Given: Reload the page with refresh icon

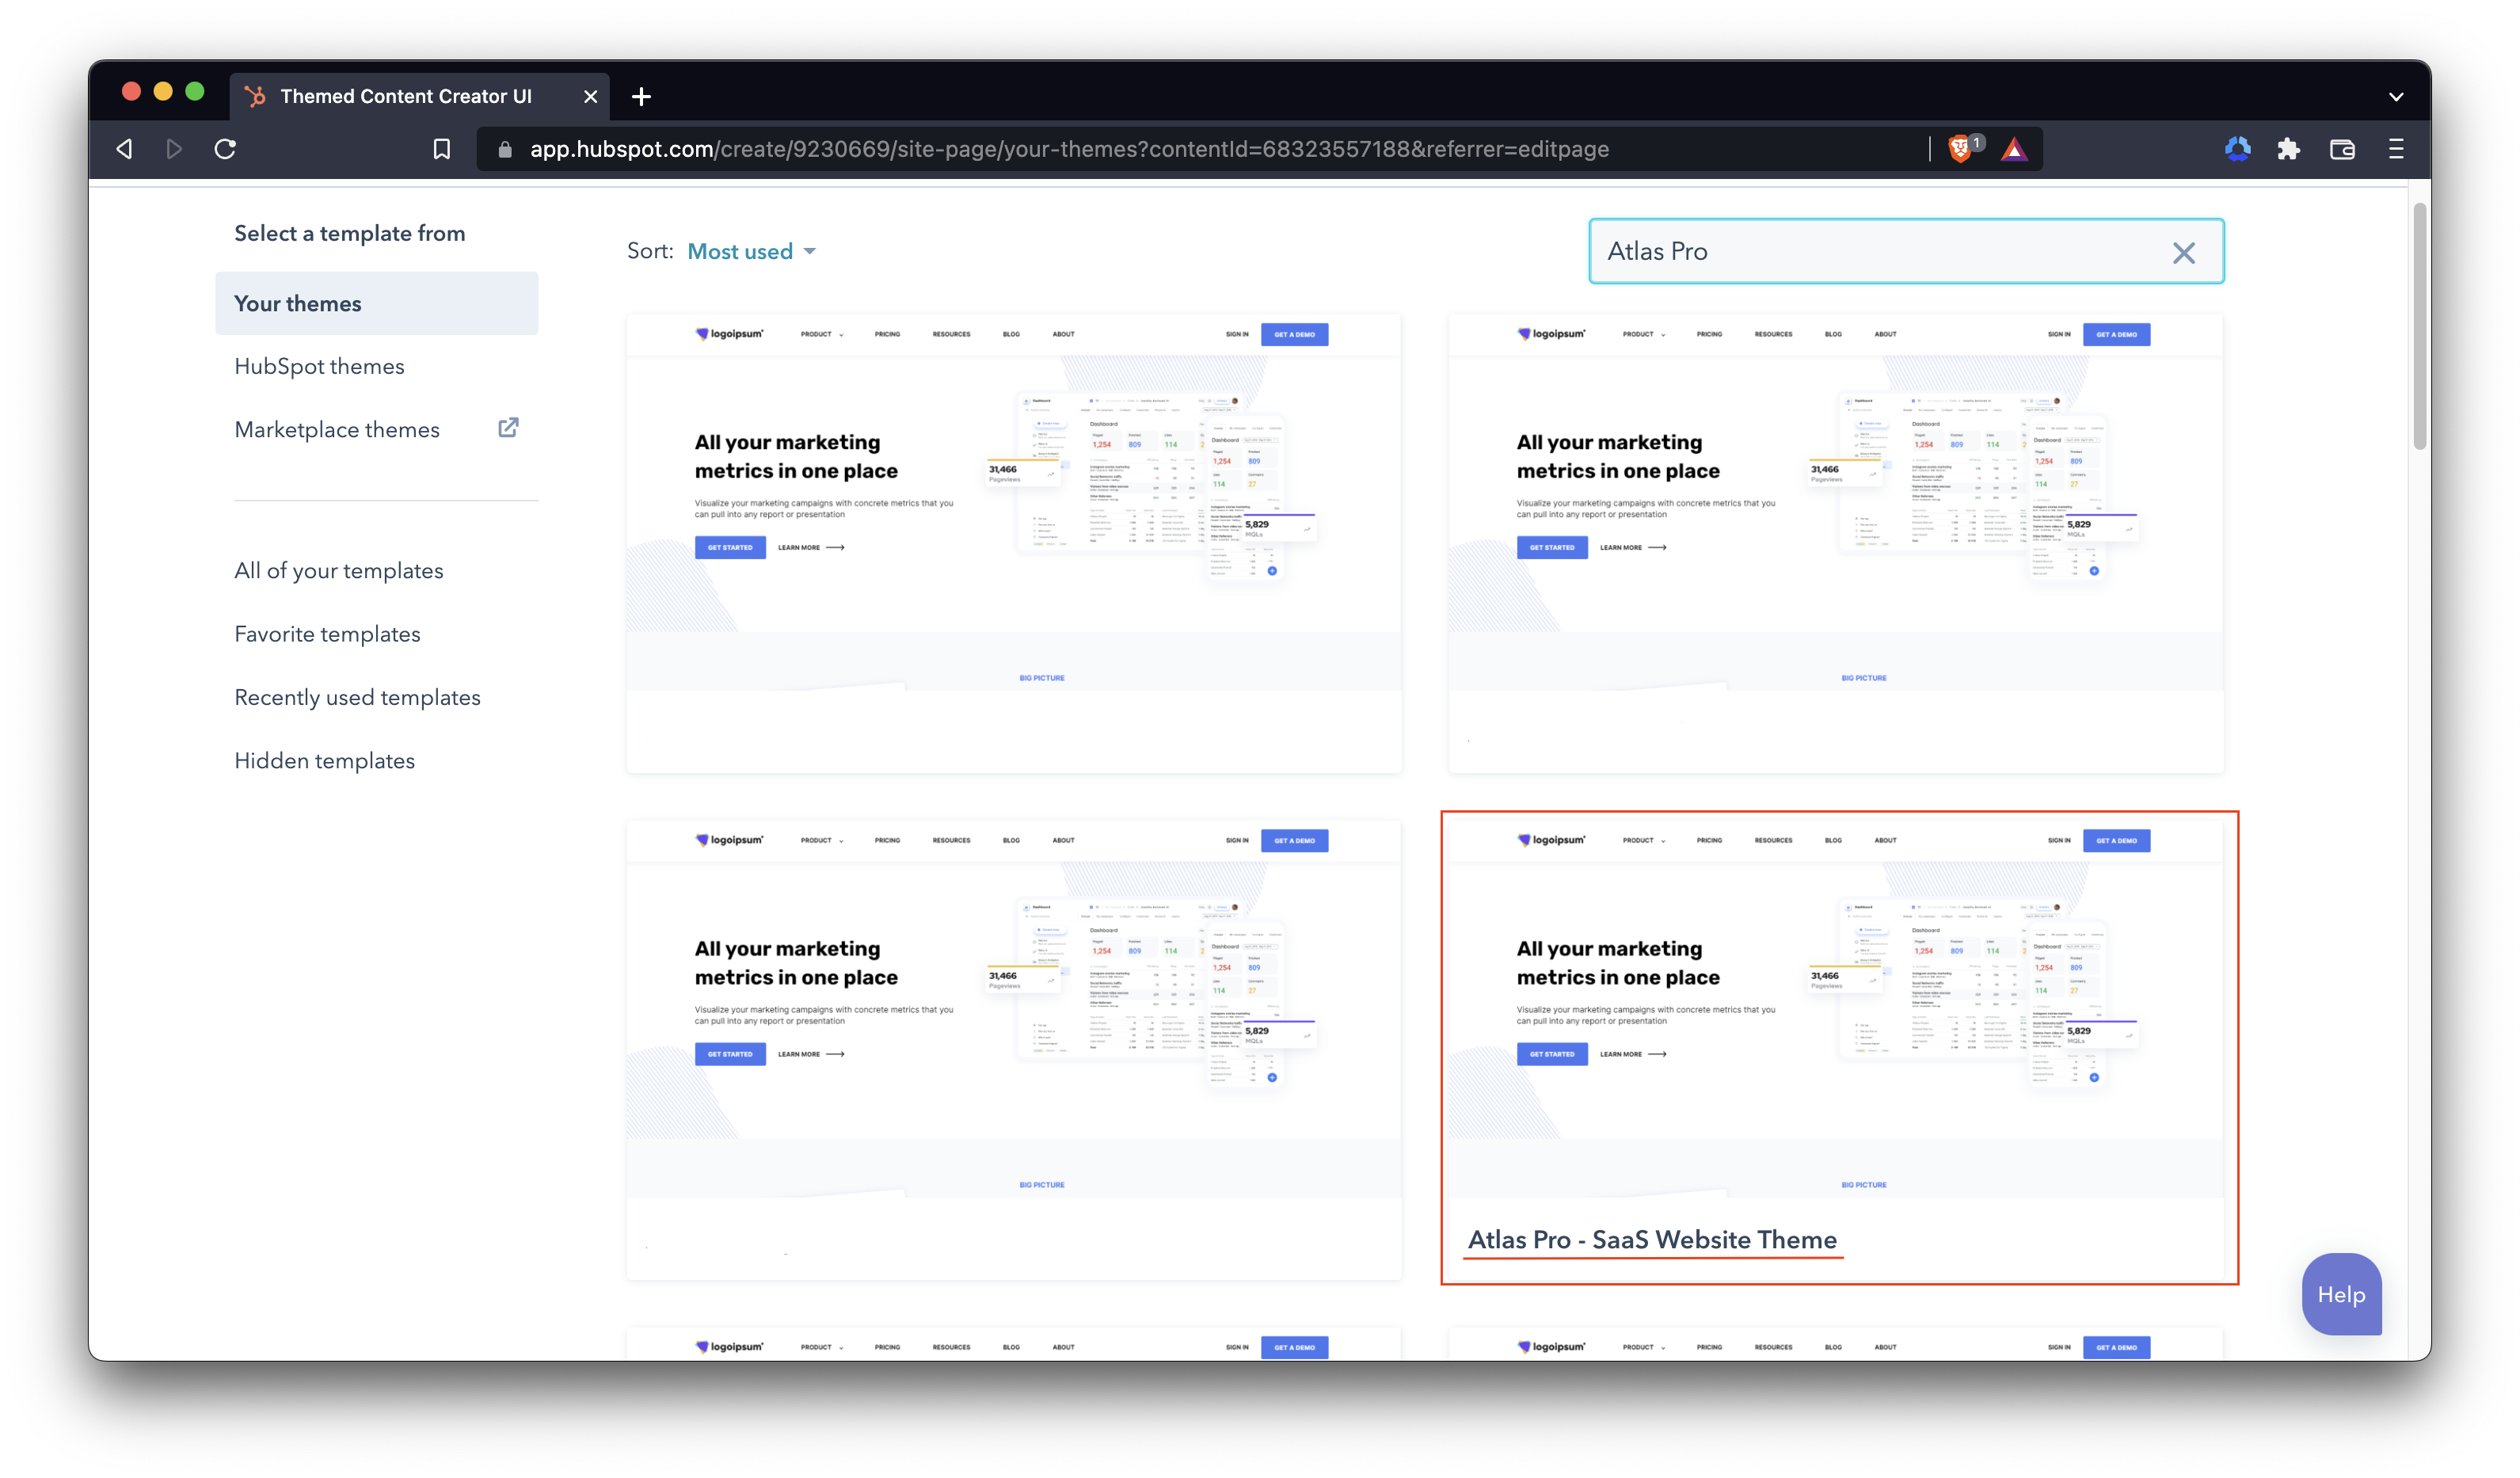Looking at the screenshot, I should tap(225, 149).
